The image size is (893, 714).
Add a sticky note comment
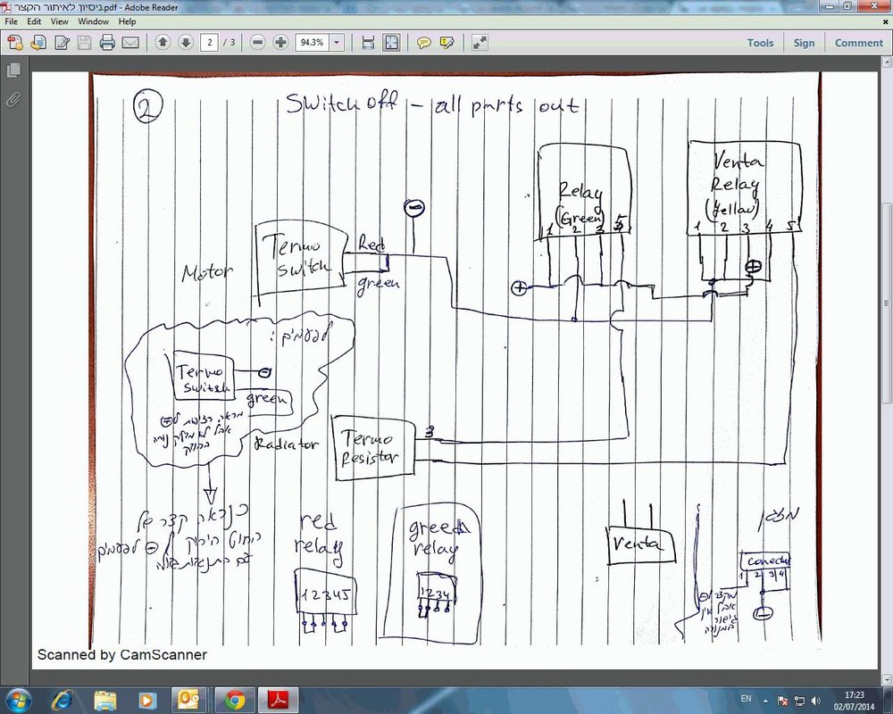[423, 43]
